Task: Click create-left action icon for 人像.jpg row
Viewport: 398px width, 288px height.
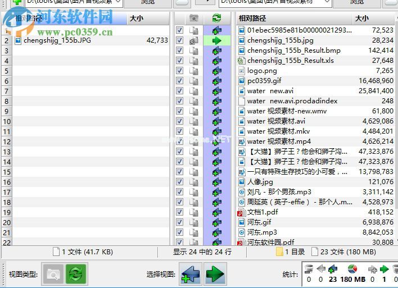Action: pyautogui.click(x=216, y=182)
